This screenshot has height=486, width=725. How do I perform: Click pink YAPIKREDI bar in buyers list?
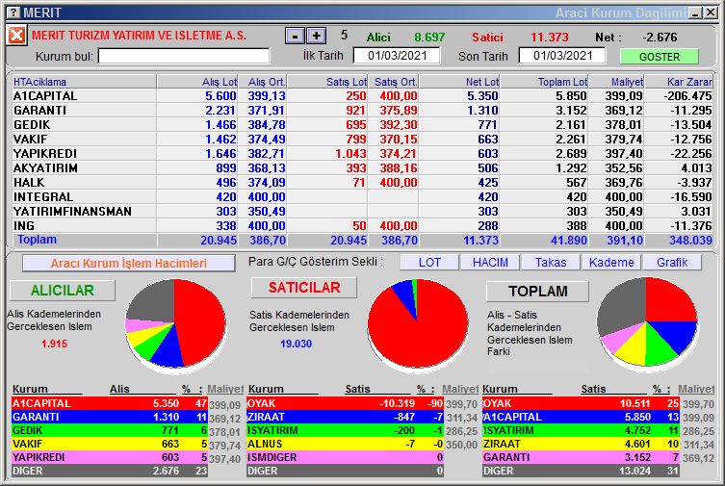click(110, 457)
